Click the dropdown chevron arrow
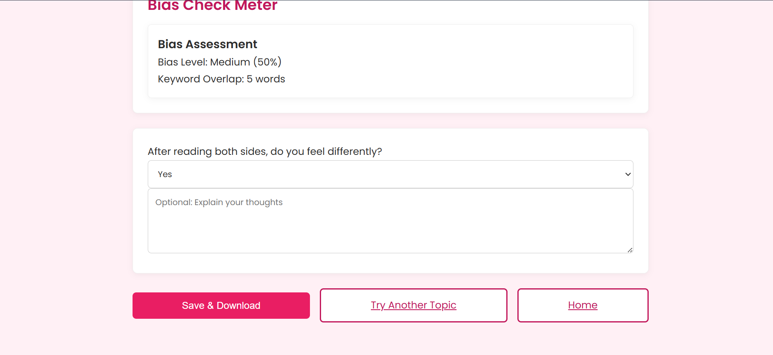 (628, 174)
